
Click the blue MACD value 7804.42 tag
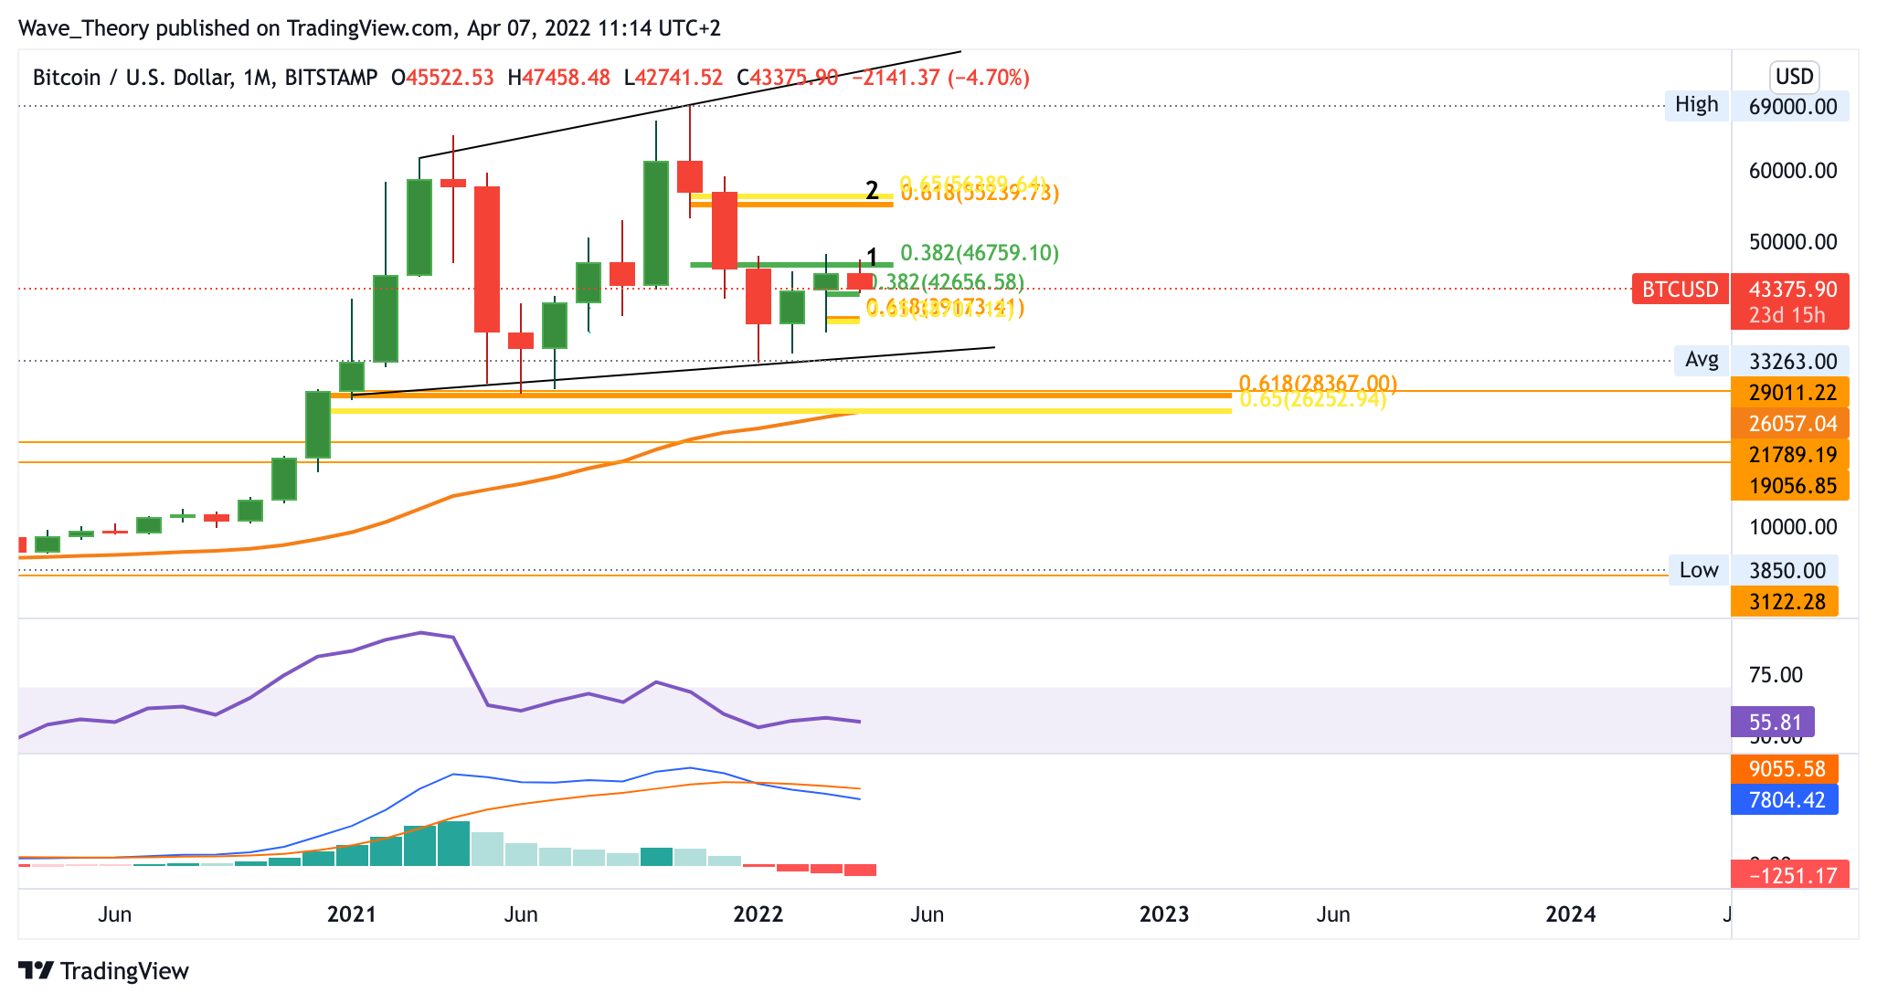click(1786, 800)
